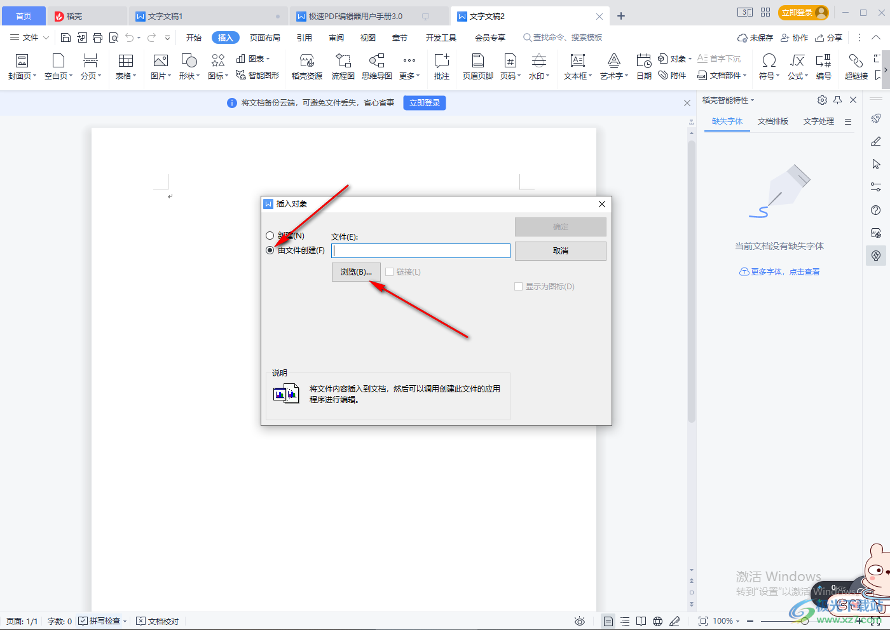Insert a 思维导图 mind map
This screenshot has width=890, height=630.
(x=377, y=67)
